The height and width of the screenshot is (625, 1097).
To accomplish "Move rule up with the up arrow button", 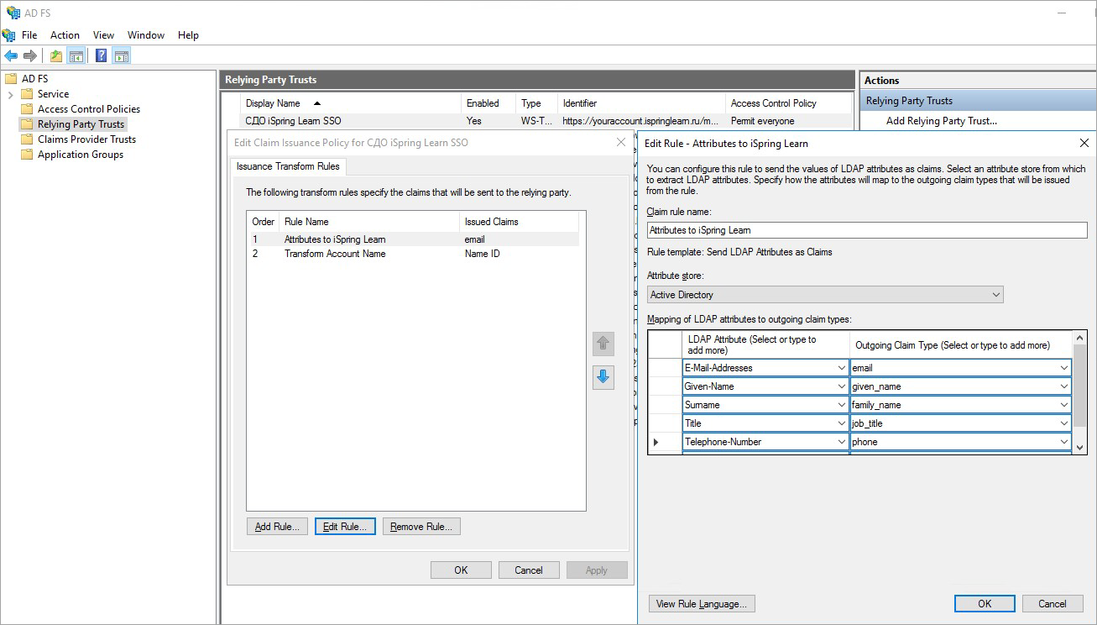I will click(x=603, y=344).
